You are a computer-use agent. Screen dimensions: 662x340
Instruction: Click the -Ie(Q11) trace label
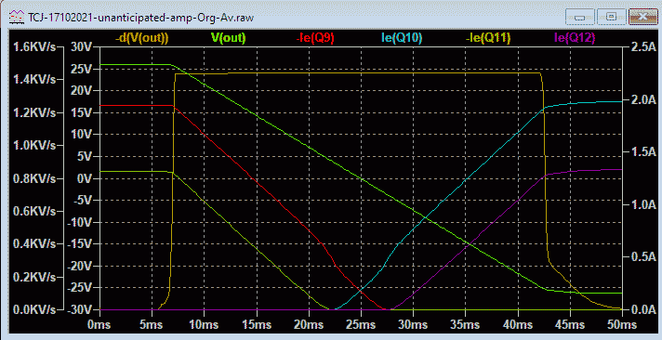click(488, 38)
